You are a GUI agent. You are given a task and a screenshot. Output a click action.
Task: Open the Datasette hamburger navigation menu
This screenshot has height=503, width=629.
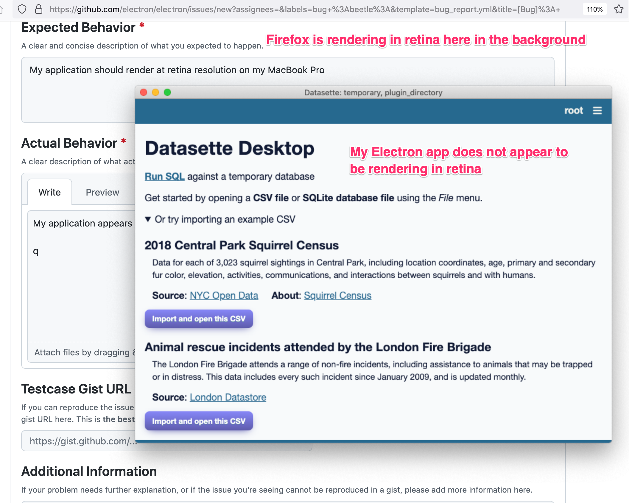click(x=597, y=110)
